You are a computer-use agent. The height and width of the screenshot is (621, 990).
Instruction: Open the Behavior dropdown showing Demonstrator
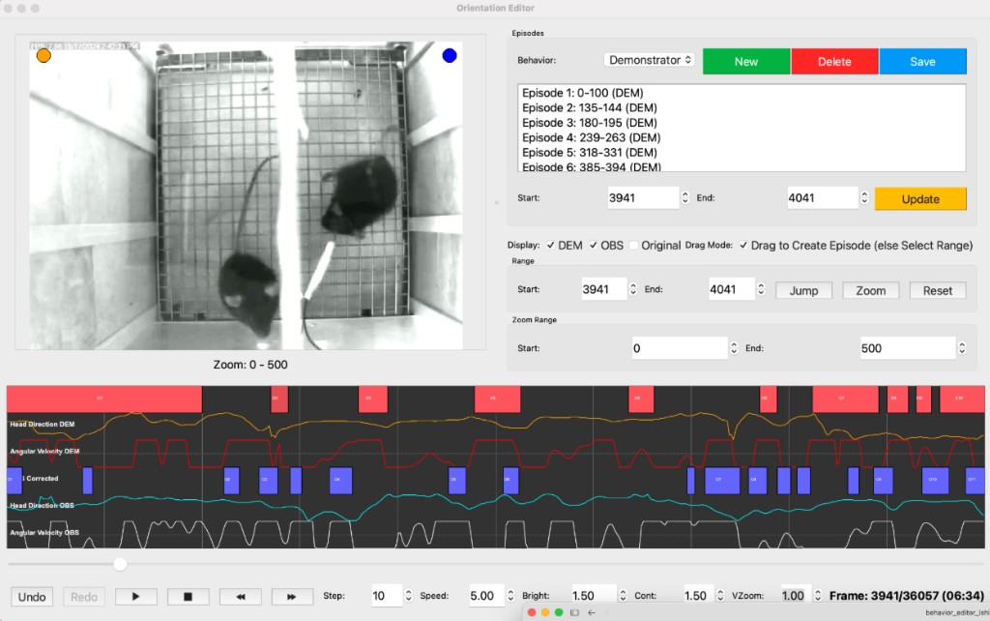649,60
